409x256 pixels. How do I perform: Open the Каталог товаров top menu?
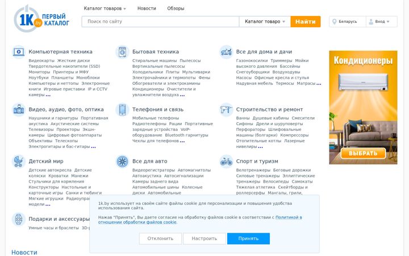pos(105,9)
